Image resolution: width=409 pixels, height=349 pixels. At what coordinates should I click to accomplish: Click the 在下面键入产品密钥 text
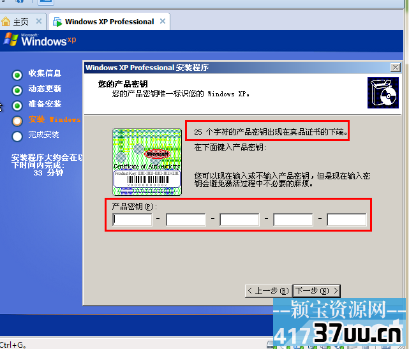tap(230, 147)
